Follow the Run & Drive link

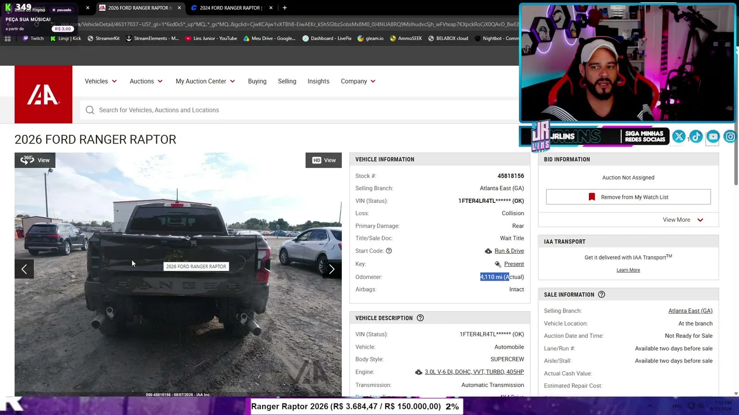[x=509, y=251]
